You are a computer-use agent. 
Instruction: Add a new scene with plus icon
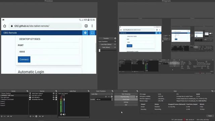(x=2, y=116)
